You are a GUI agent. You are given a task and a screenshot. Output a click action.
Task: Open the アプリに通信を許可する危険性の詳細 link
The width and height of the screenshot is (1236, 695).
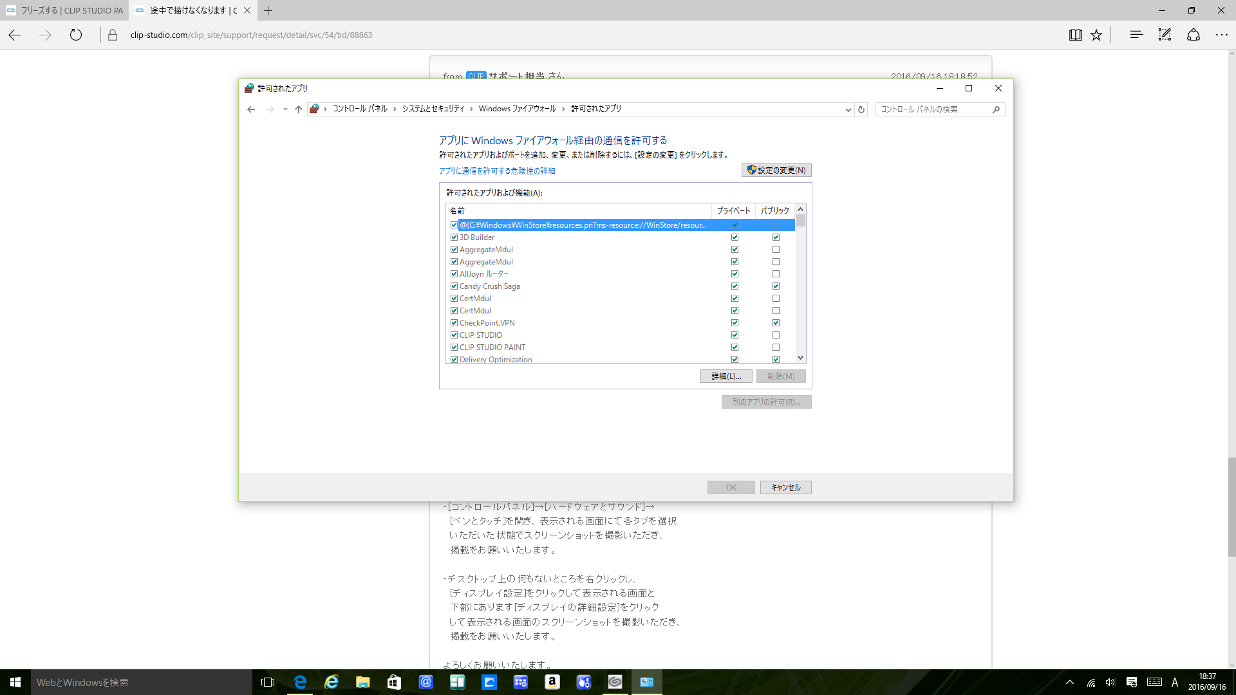pos(497,171)
